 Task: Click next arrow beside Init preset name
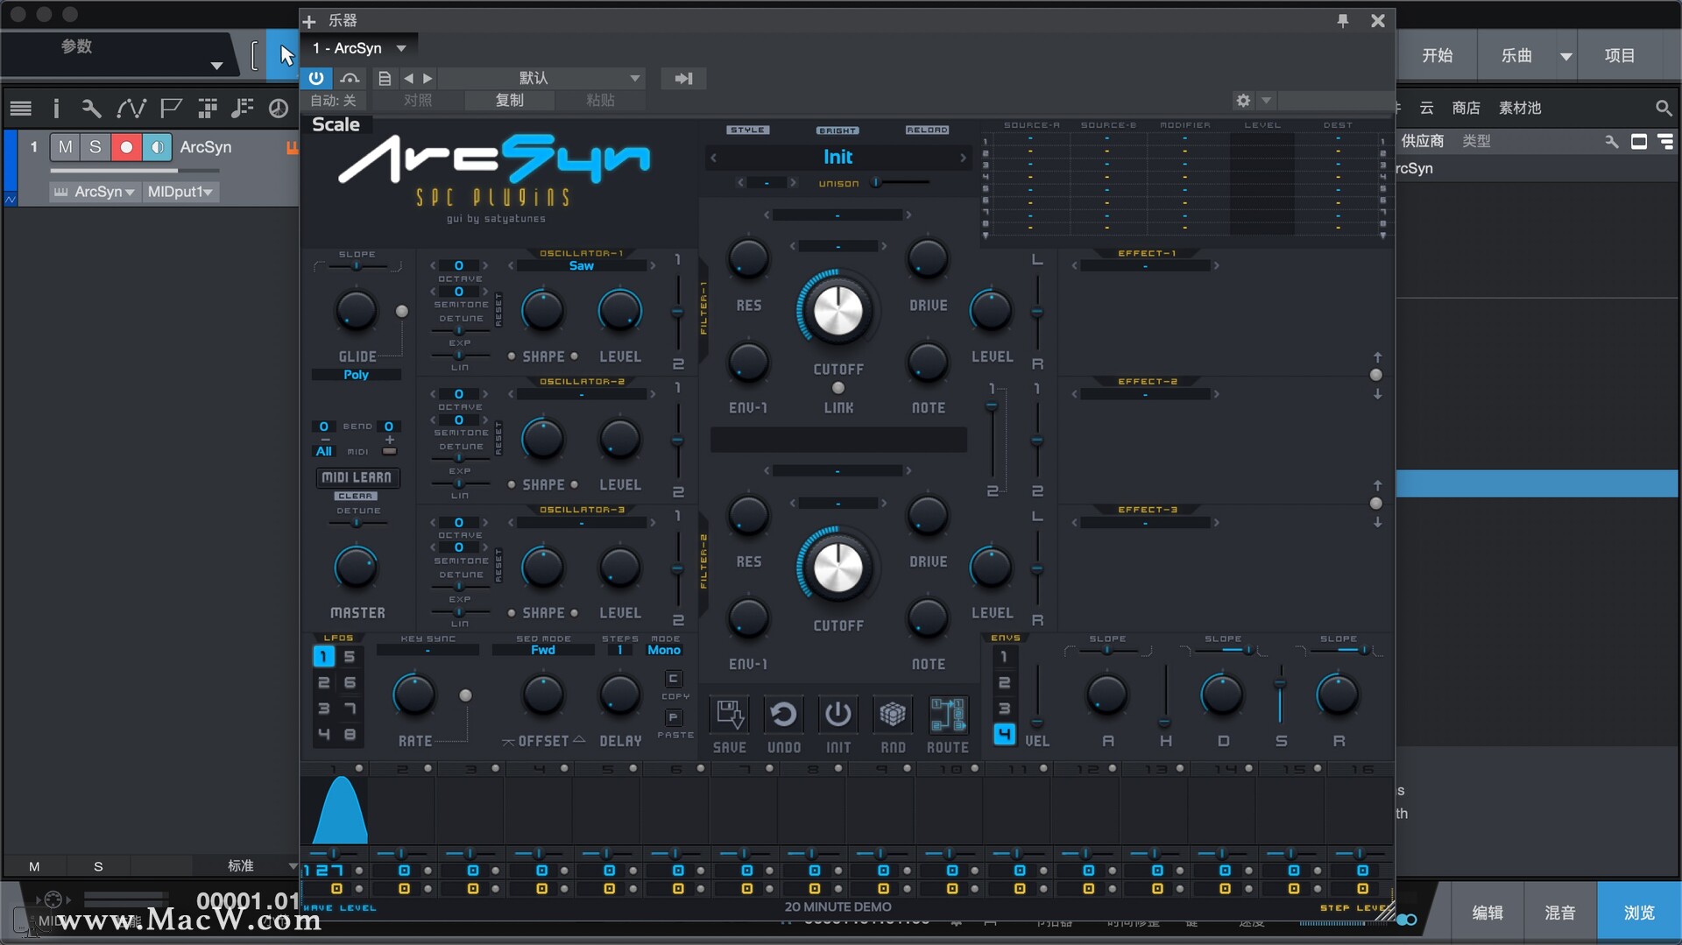click(963, 158)
